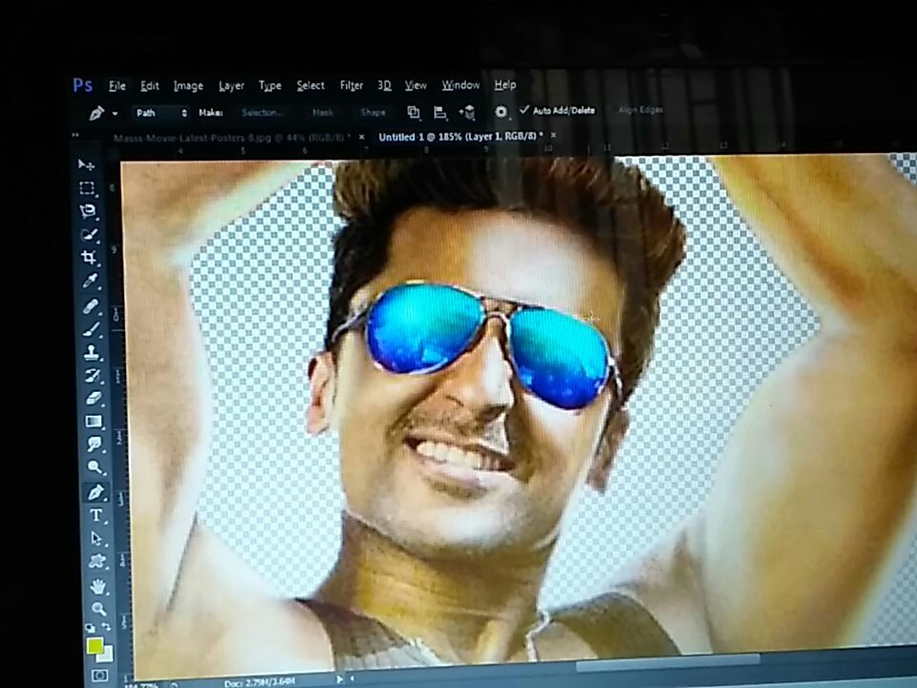Select the Crop tool
The width and height of the screenshot is (917, 688).
coord(89,257)
